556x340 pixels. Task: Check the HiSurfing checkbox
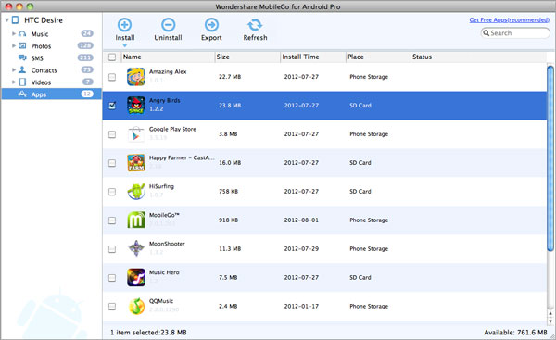click(112, 192)
